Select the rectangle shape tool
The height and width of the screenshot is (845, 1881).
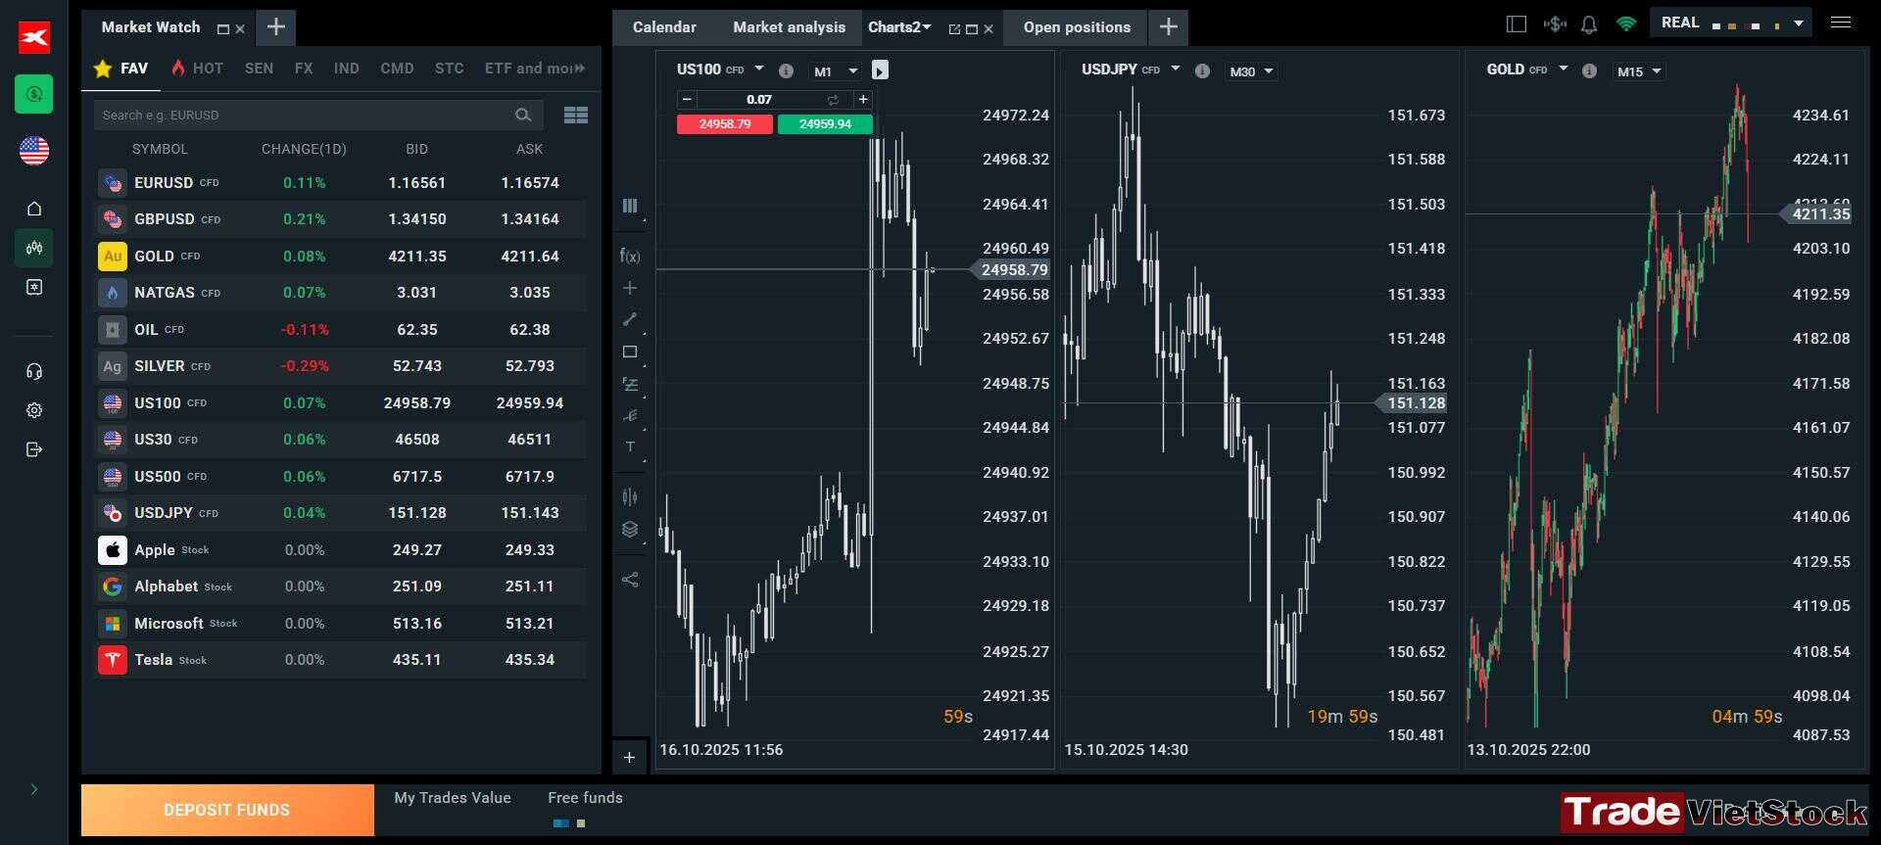(x=630, y=352)
